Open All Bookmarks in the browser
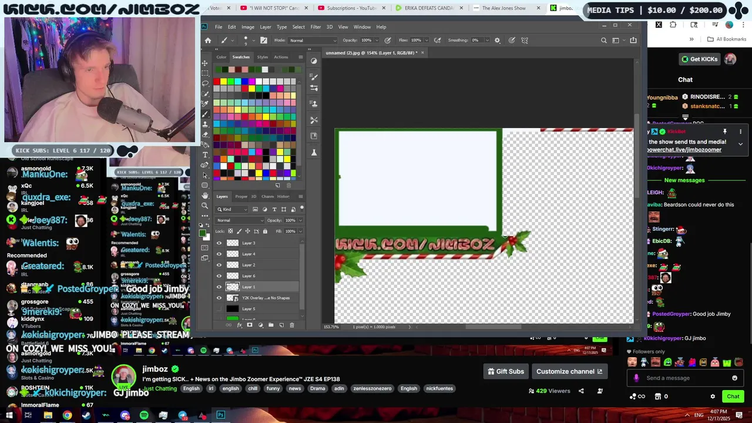Image resolution: width=752 pixels, height=423 pixels. pyautogui.click(x=727, y=39)
